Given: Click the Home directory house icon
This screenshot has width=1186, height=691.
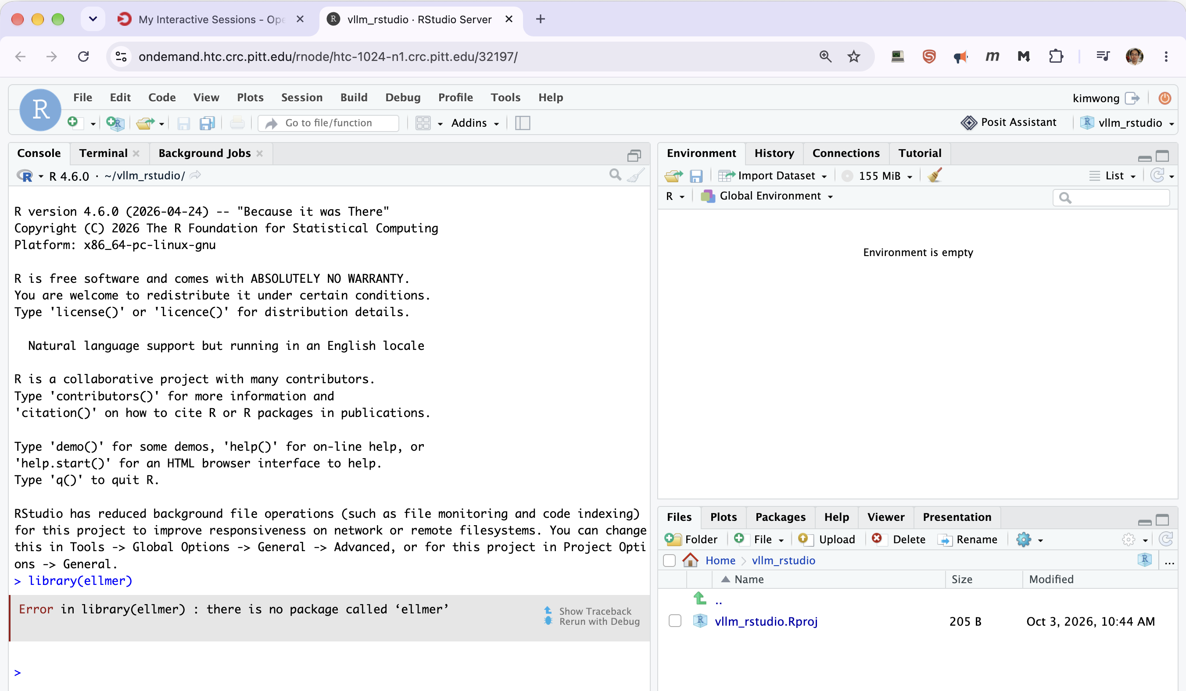Looking at the screenshot, I should pos(691,560).
